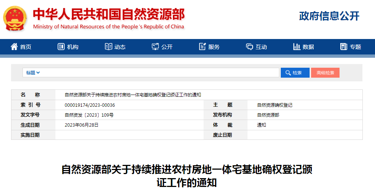Open the 数据 menu item
Viewport: 375px width, 191px height.
304,47
